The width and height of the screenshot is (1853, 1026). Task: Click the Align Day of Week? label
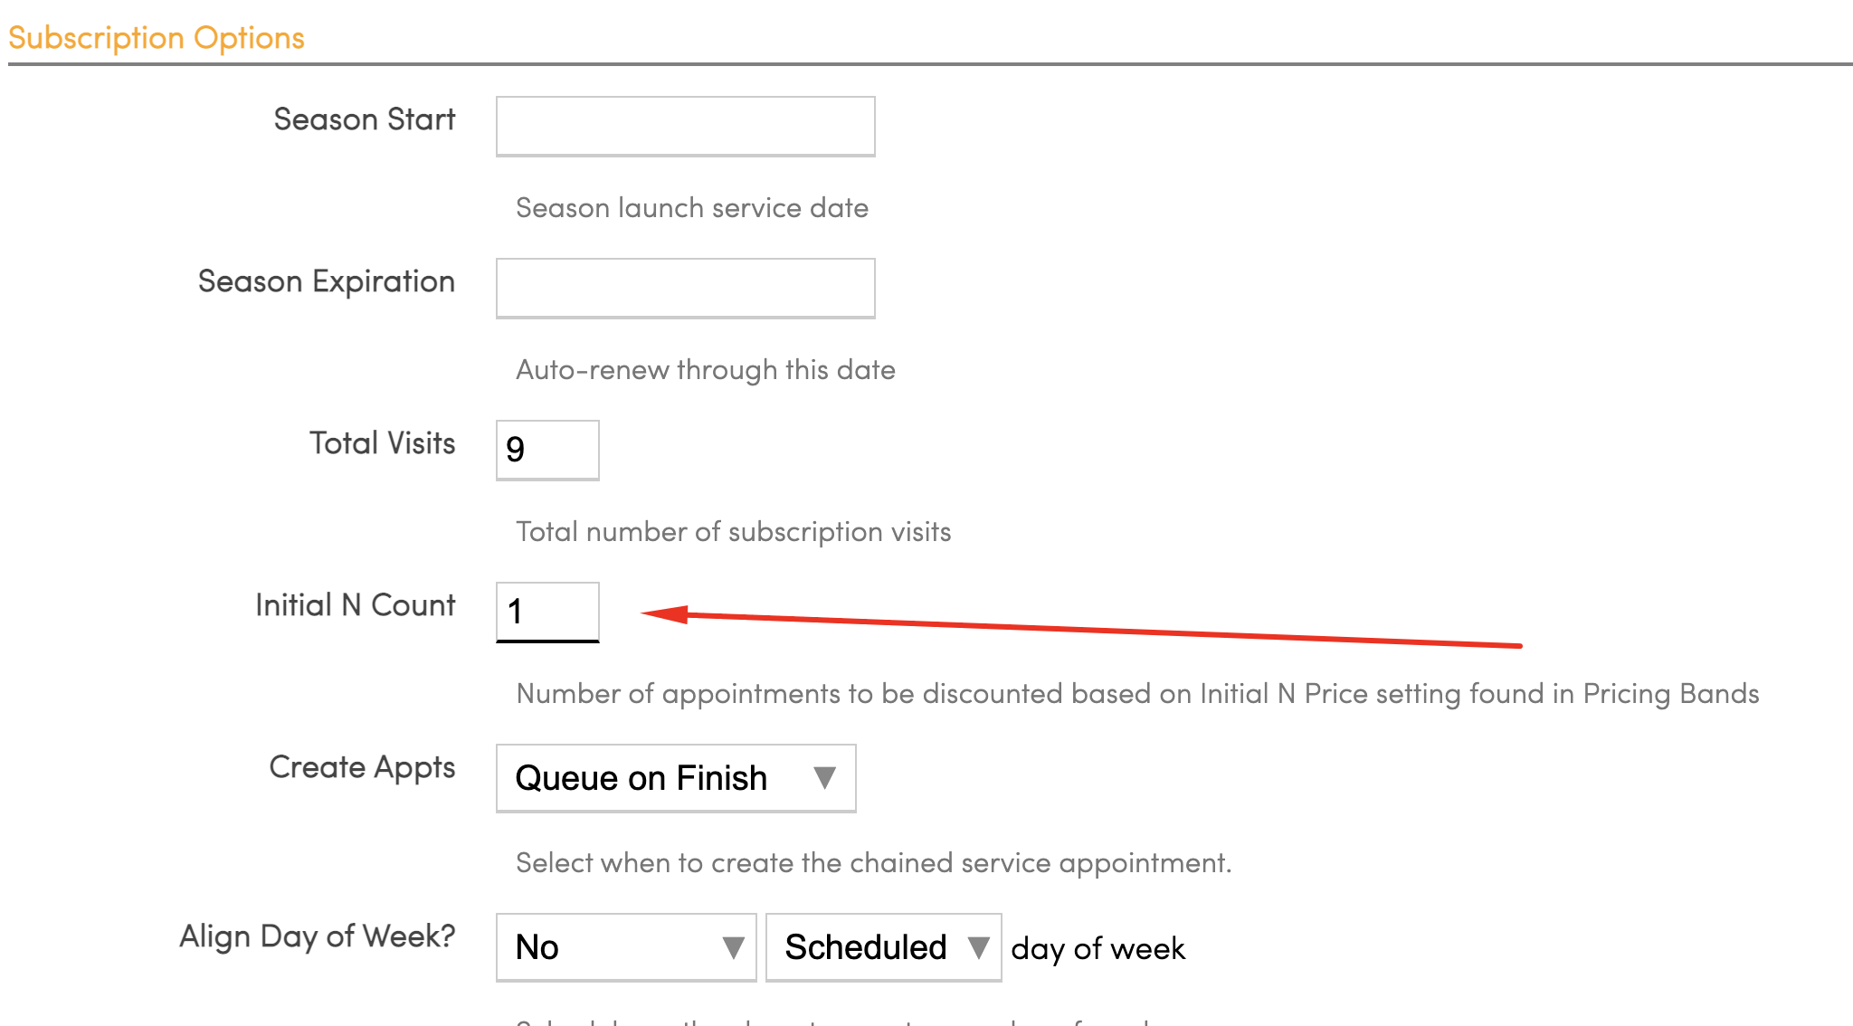(x=317, y=936)
